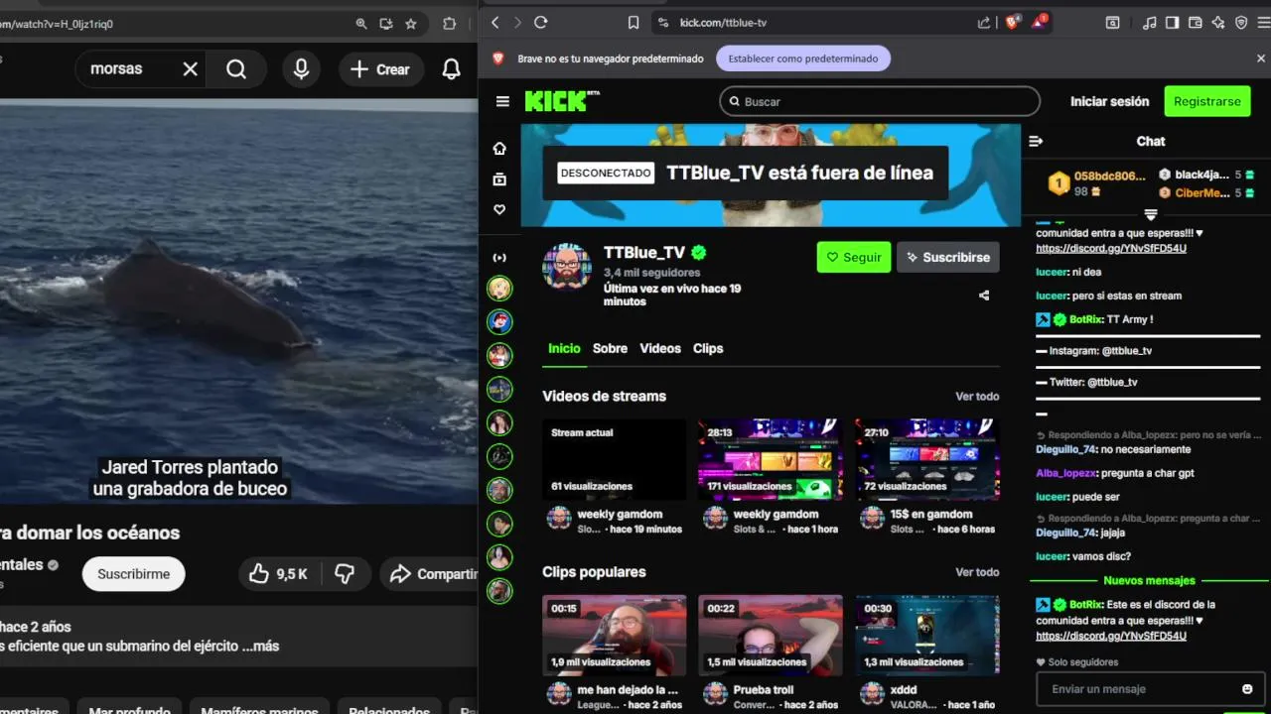This screenshot has width=1271, height=714.
Task: Go back in the Brave browser
Action: tap(494, 22)
